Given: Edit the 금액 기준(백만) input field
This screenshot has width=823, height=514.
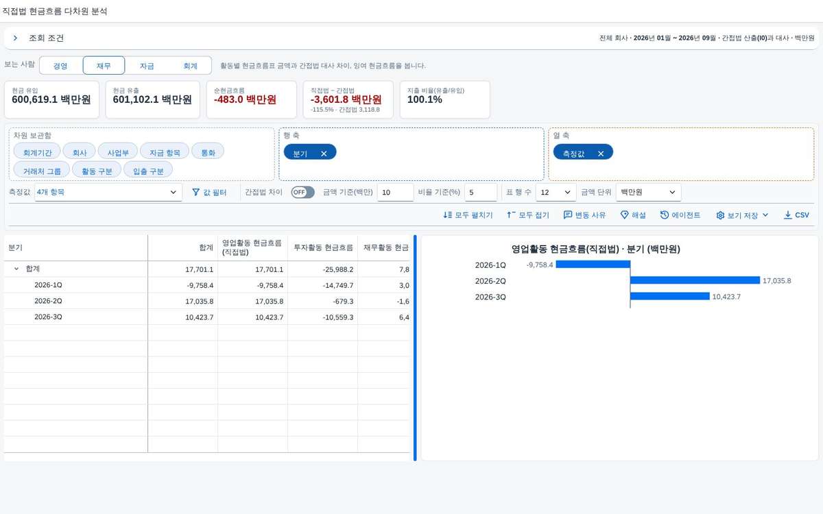Looking at the screenshot, I should tap(395, 193).
